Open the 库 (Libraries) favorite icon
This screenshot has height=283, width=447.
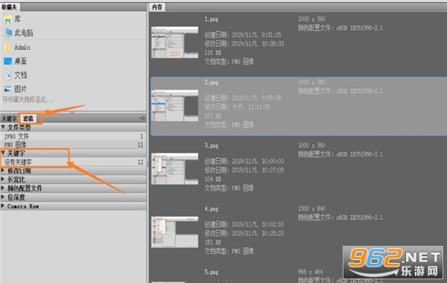click(x=7, y=19)
